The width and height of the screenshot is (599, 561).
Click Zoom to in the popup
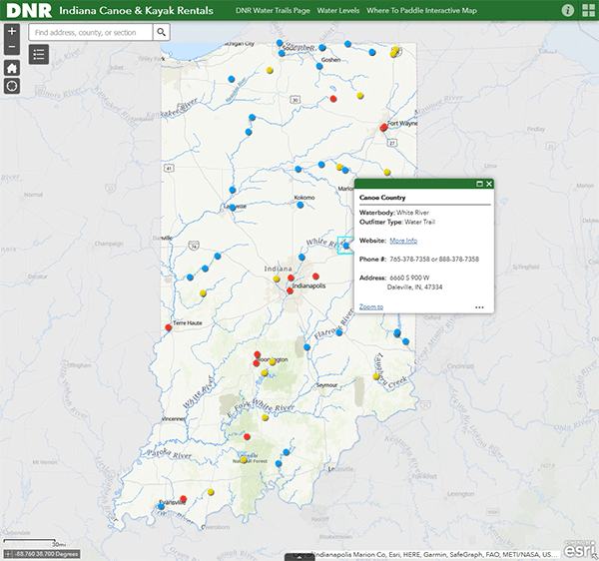pos(370,306)
